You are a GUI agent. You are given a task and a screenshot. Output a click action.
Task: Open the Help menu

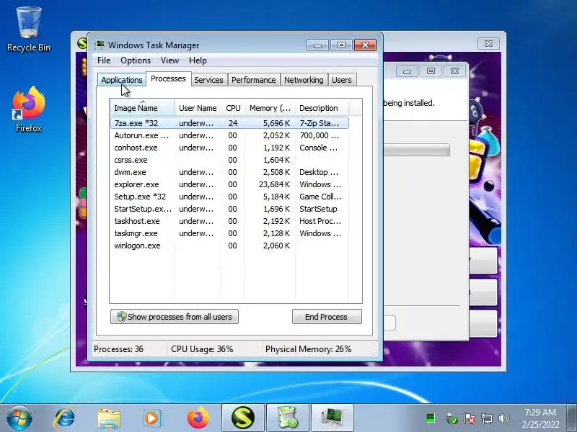(198, 60)
